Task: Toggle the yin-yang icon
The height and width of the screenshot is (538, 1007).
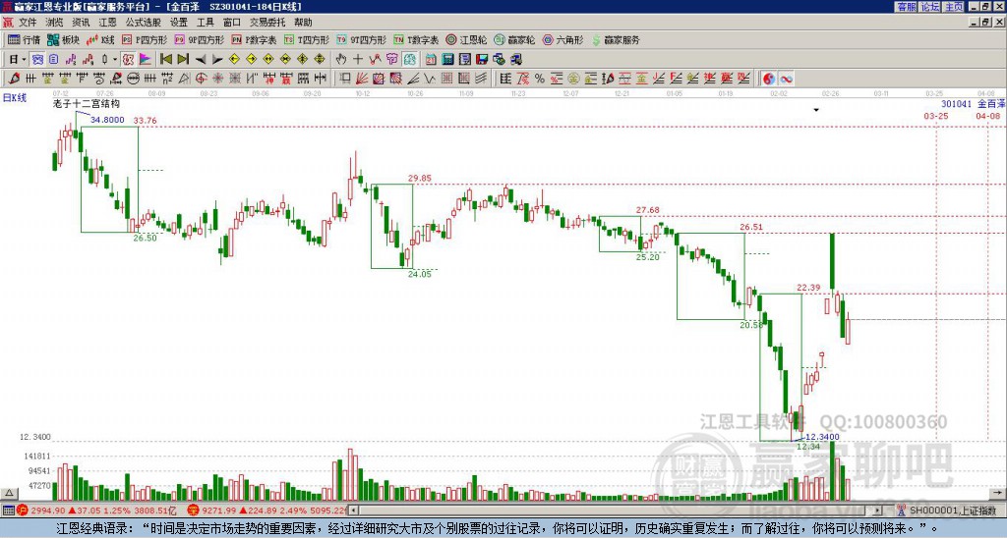Action: tap(768, 79)
